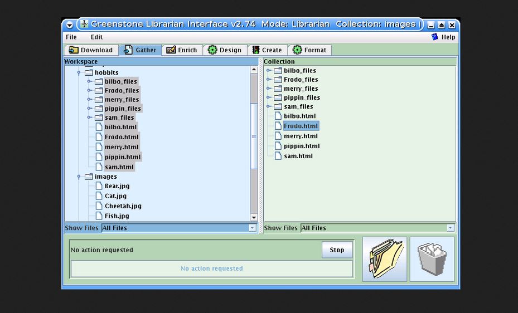Click Workspace scrollbar up arrow
This screenshot has height=313, width=518.
[x=254, y=70]
